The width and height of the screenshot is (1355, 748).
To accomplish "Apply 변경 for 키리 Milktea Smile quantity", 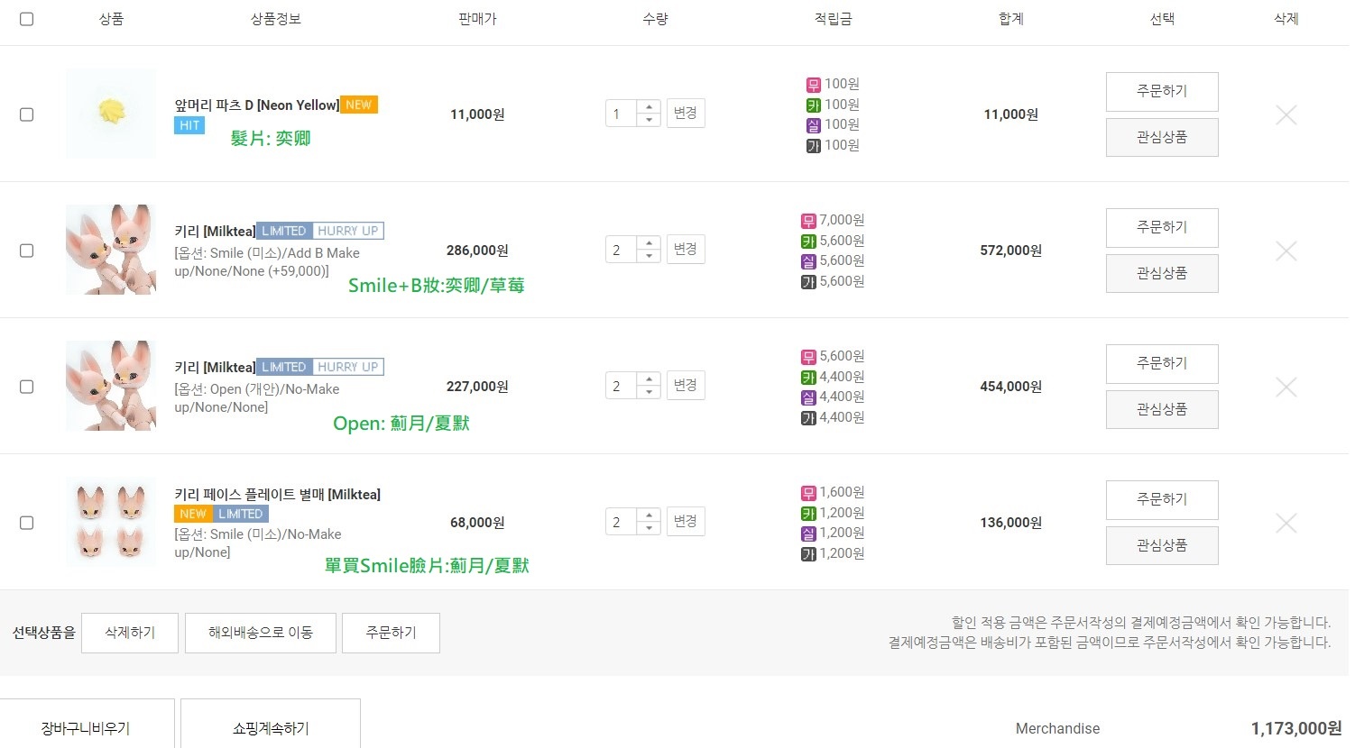I will coord(686,250).
